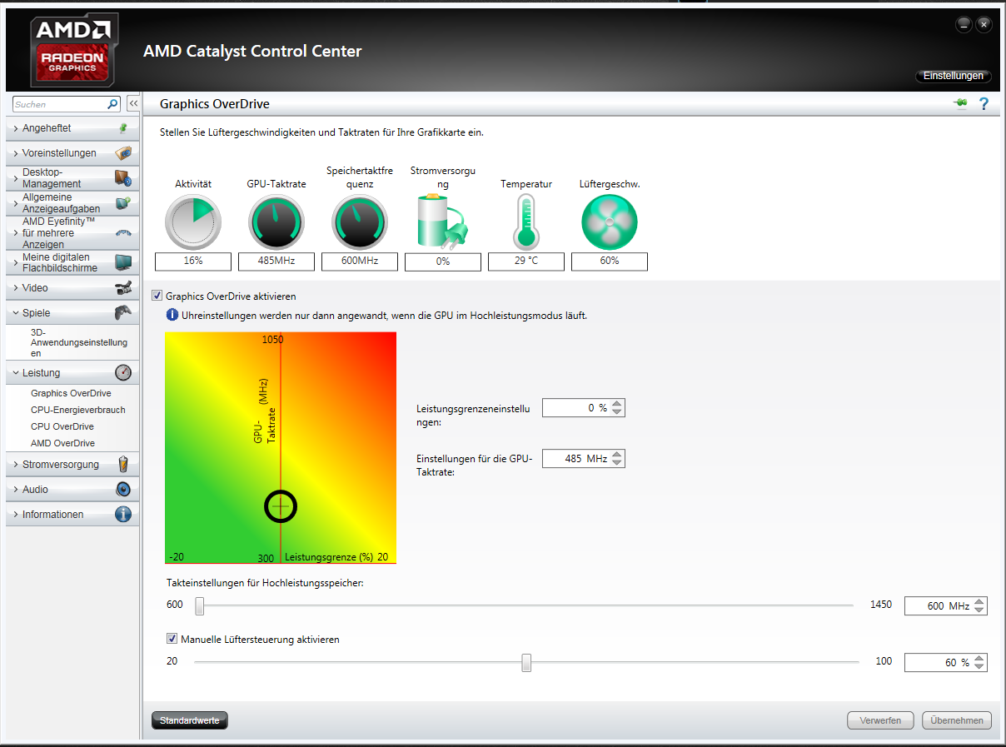The image size is (1006, 747).
Task: Collapse the sidebar with the double-arrow button
Action: coord(133,104)
